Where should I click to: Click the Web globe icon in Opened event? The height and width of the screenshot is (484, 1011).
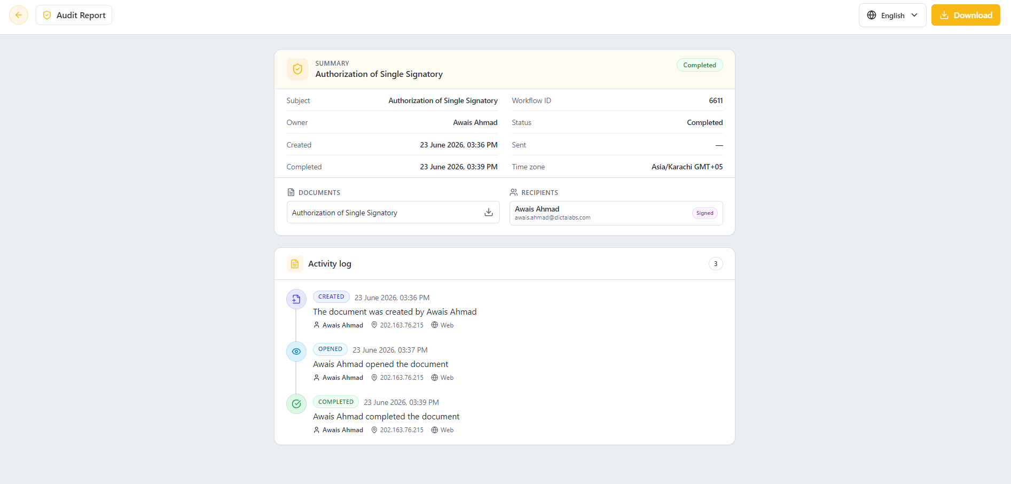[435, 377]
